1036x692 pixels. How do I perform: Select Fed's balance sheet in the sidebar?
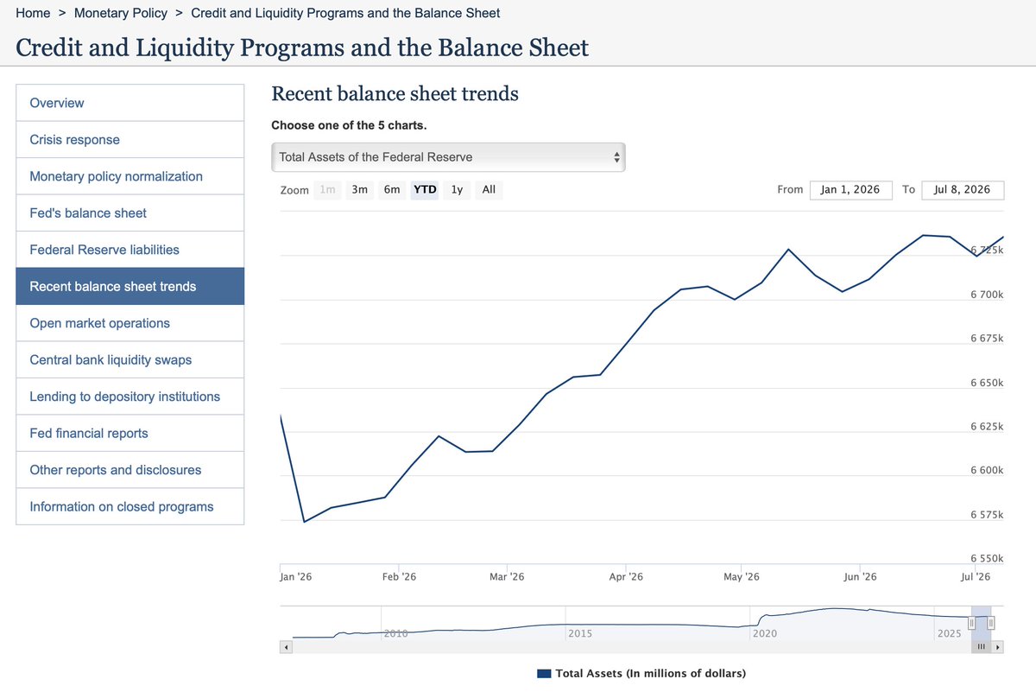(130, 213)
